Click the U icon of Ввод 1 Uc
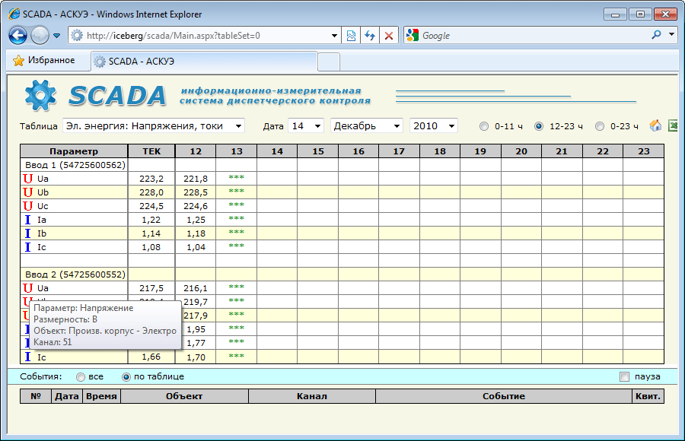685x441 pixels. tap(28, 205)
